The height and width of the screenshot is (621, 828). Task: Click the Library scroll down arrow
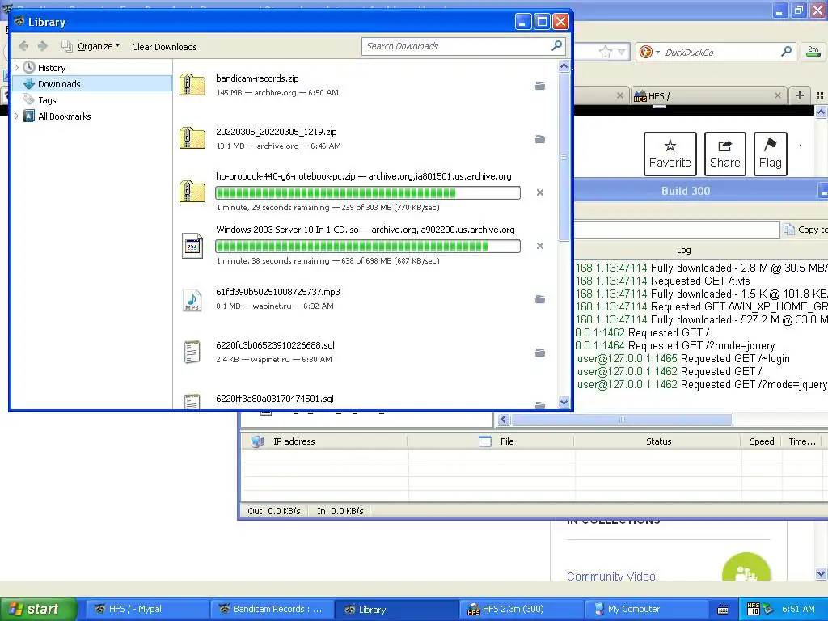point(564,403)
